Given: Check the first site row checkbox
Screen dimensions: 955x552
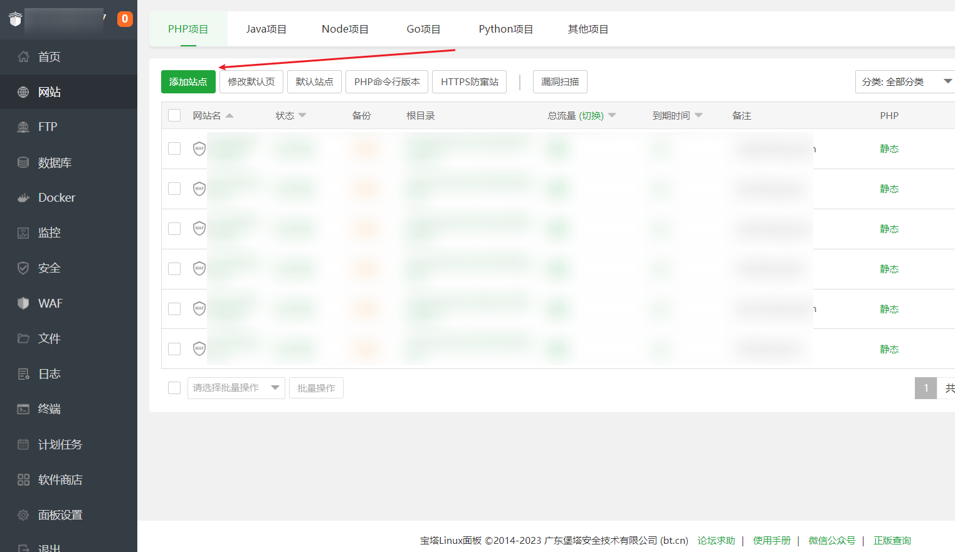Looking at the screenshot, I should [174, 148].
